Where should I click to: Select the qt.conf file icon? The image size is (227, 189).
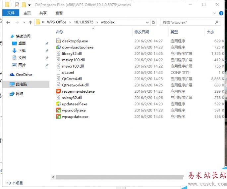58,72
